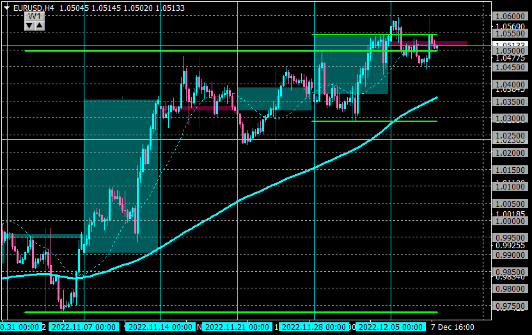Open the chart menu triangle beside EURUSD,H4
This screenshot has width=532, height=335.
tap(6, 8)
